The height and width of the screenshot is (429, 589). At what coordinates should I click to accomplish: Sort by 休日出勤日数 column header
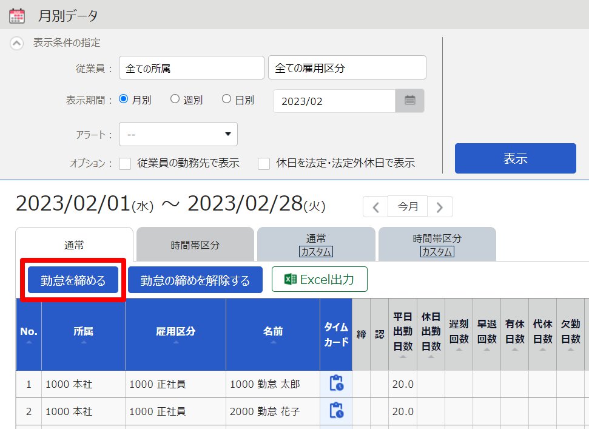coord(431,334)
